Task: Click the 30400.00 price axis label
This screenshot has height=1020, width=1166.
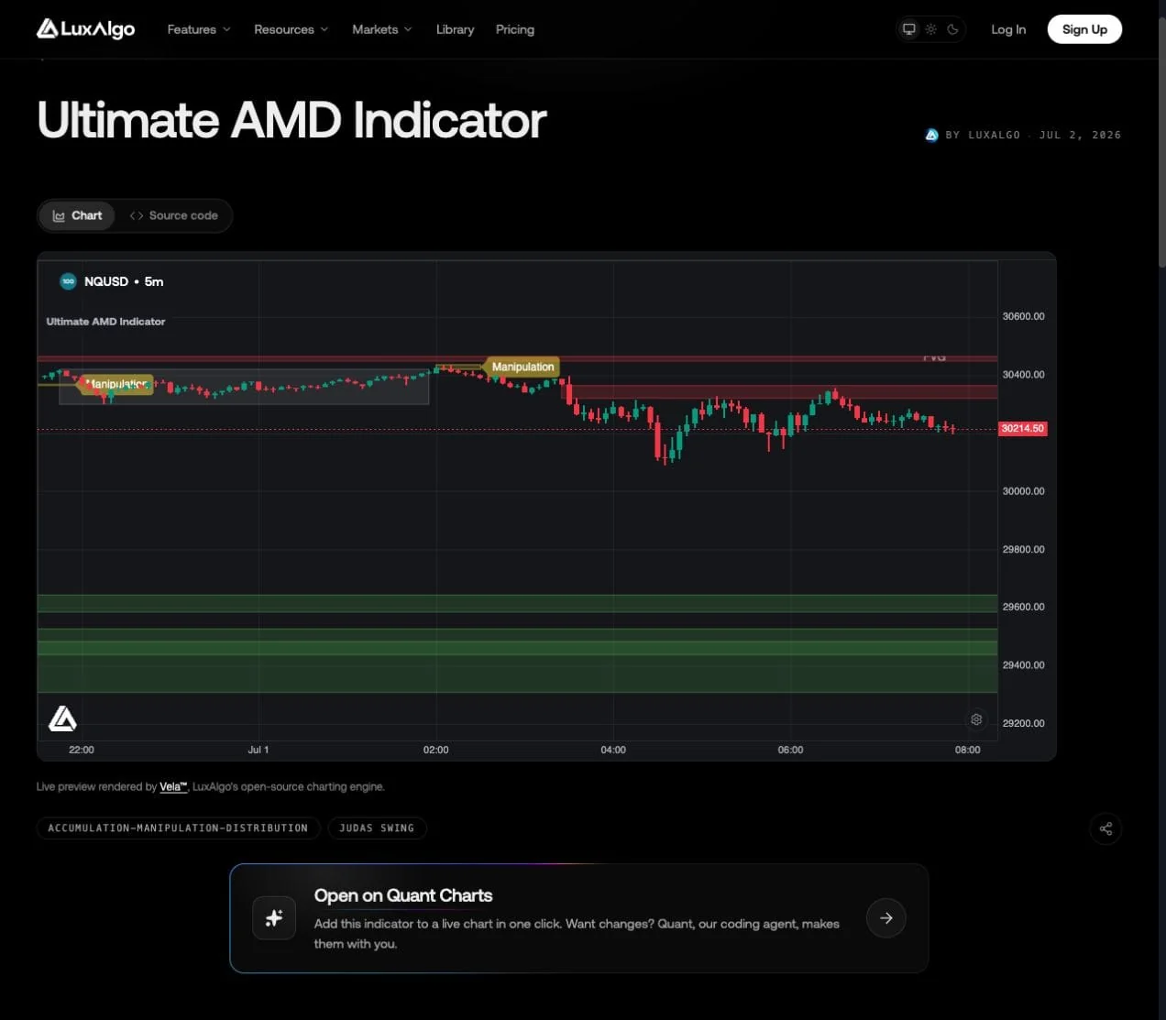Action: [1023, 375]
